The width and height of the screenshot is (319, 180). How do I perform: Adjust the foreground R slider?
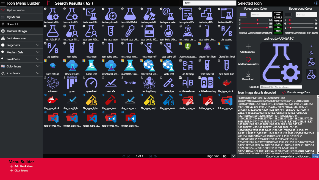point(254,20)
